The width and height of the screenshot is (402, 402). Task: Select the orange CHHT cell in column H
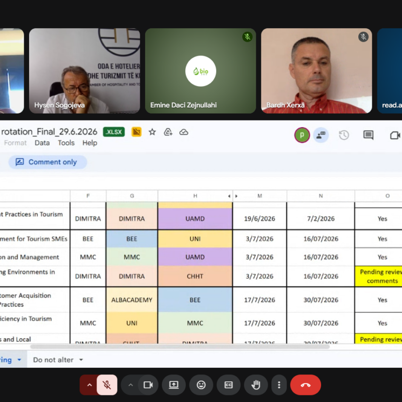[x=195, y=276]
